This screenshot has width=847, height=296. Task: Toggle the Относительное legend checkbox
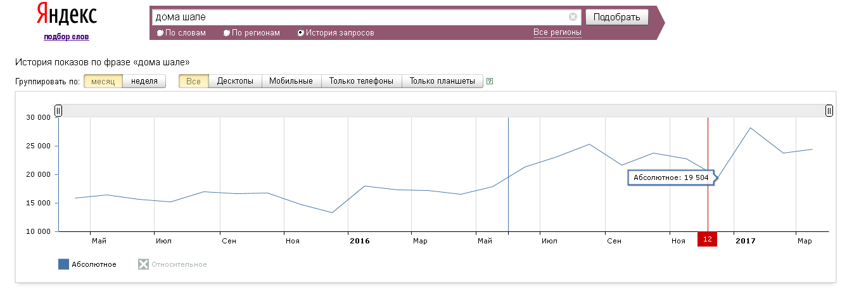(143, 264)
